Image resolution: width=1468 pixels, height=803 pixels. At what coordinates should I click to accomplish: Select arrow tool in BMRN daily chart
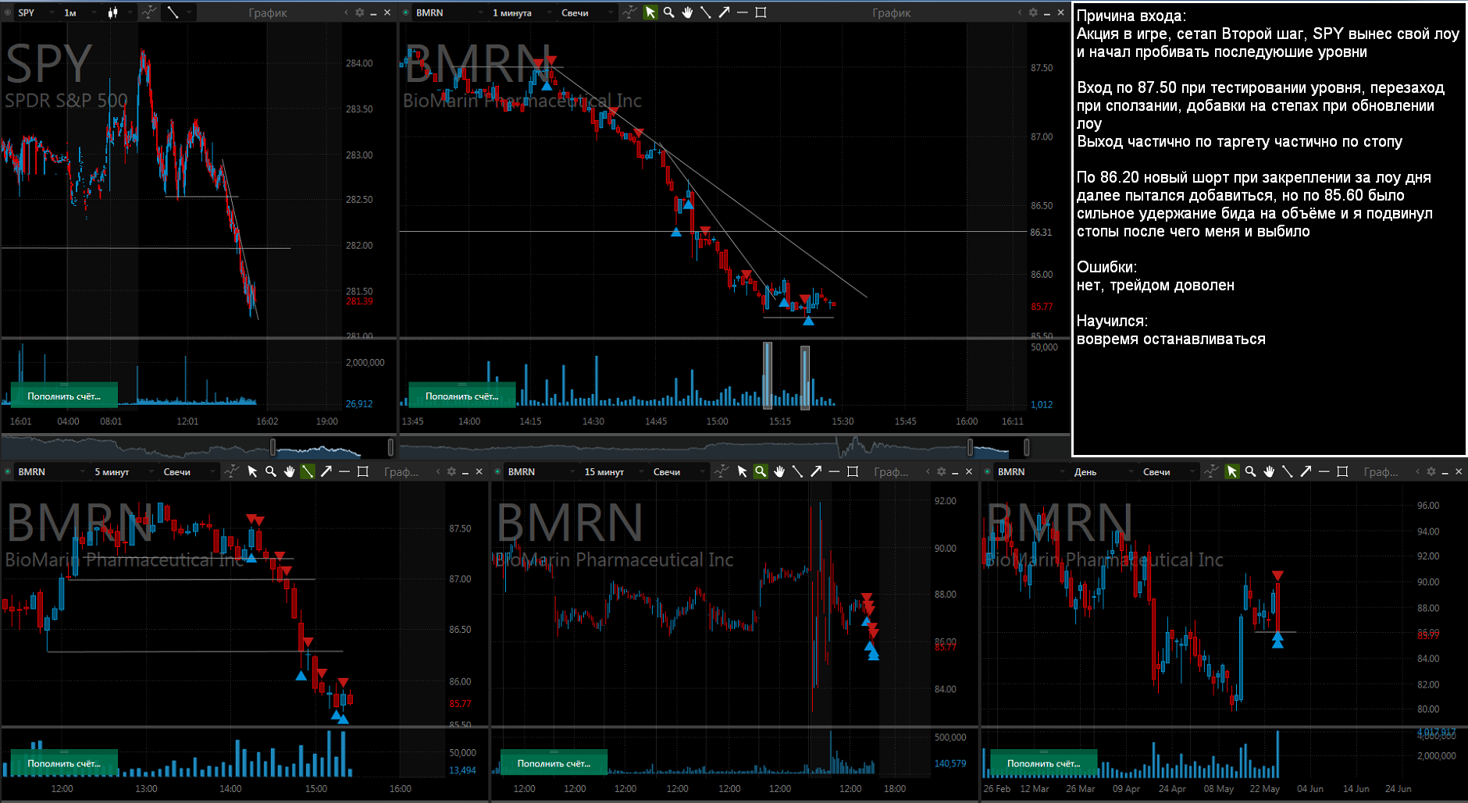pos(1306,471)
